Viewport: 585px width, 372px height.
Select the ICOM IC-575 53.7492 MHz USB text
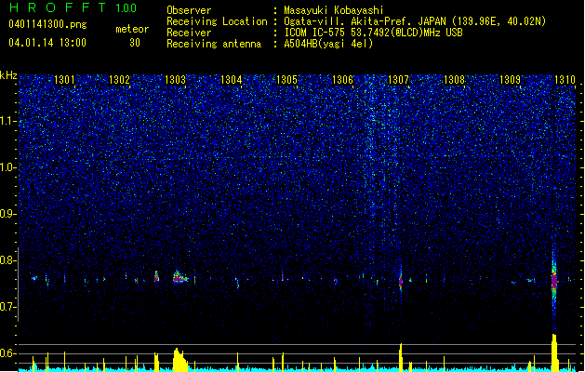(374, 33)
